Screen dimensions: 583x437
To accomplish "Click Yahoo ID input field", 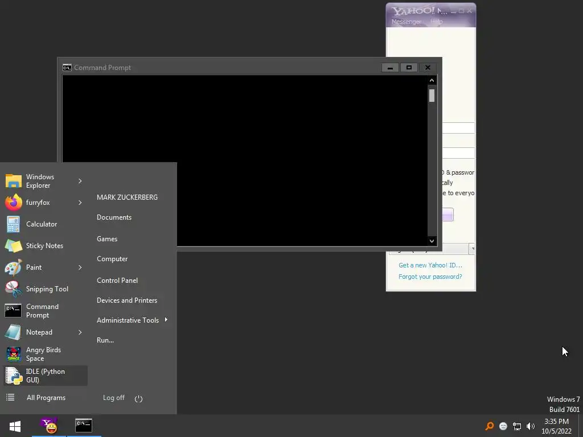I will [458, 128].
